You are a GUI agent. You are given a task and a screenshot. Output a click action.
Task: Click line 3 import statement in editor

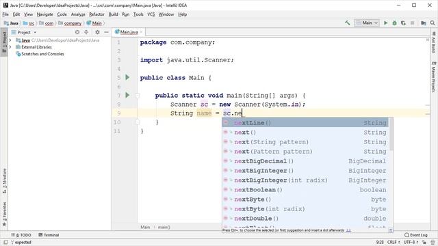pos(187,60)
